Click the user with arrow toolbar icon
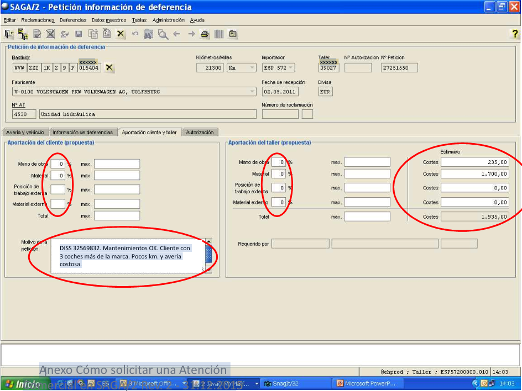This screenshot has width=522, height=391. 65,34
